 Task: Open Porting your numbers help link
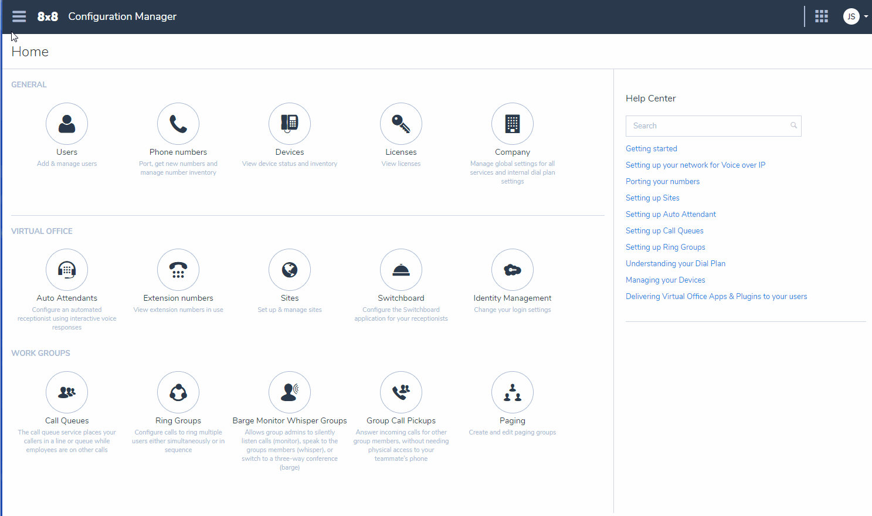(663, 182)
